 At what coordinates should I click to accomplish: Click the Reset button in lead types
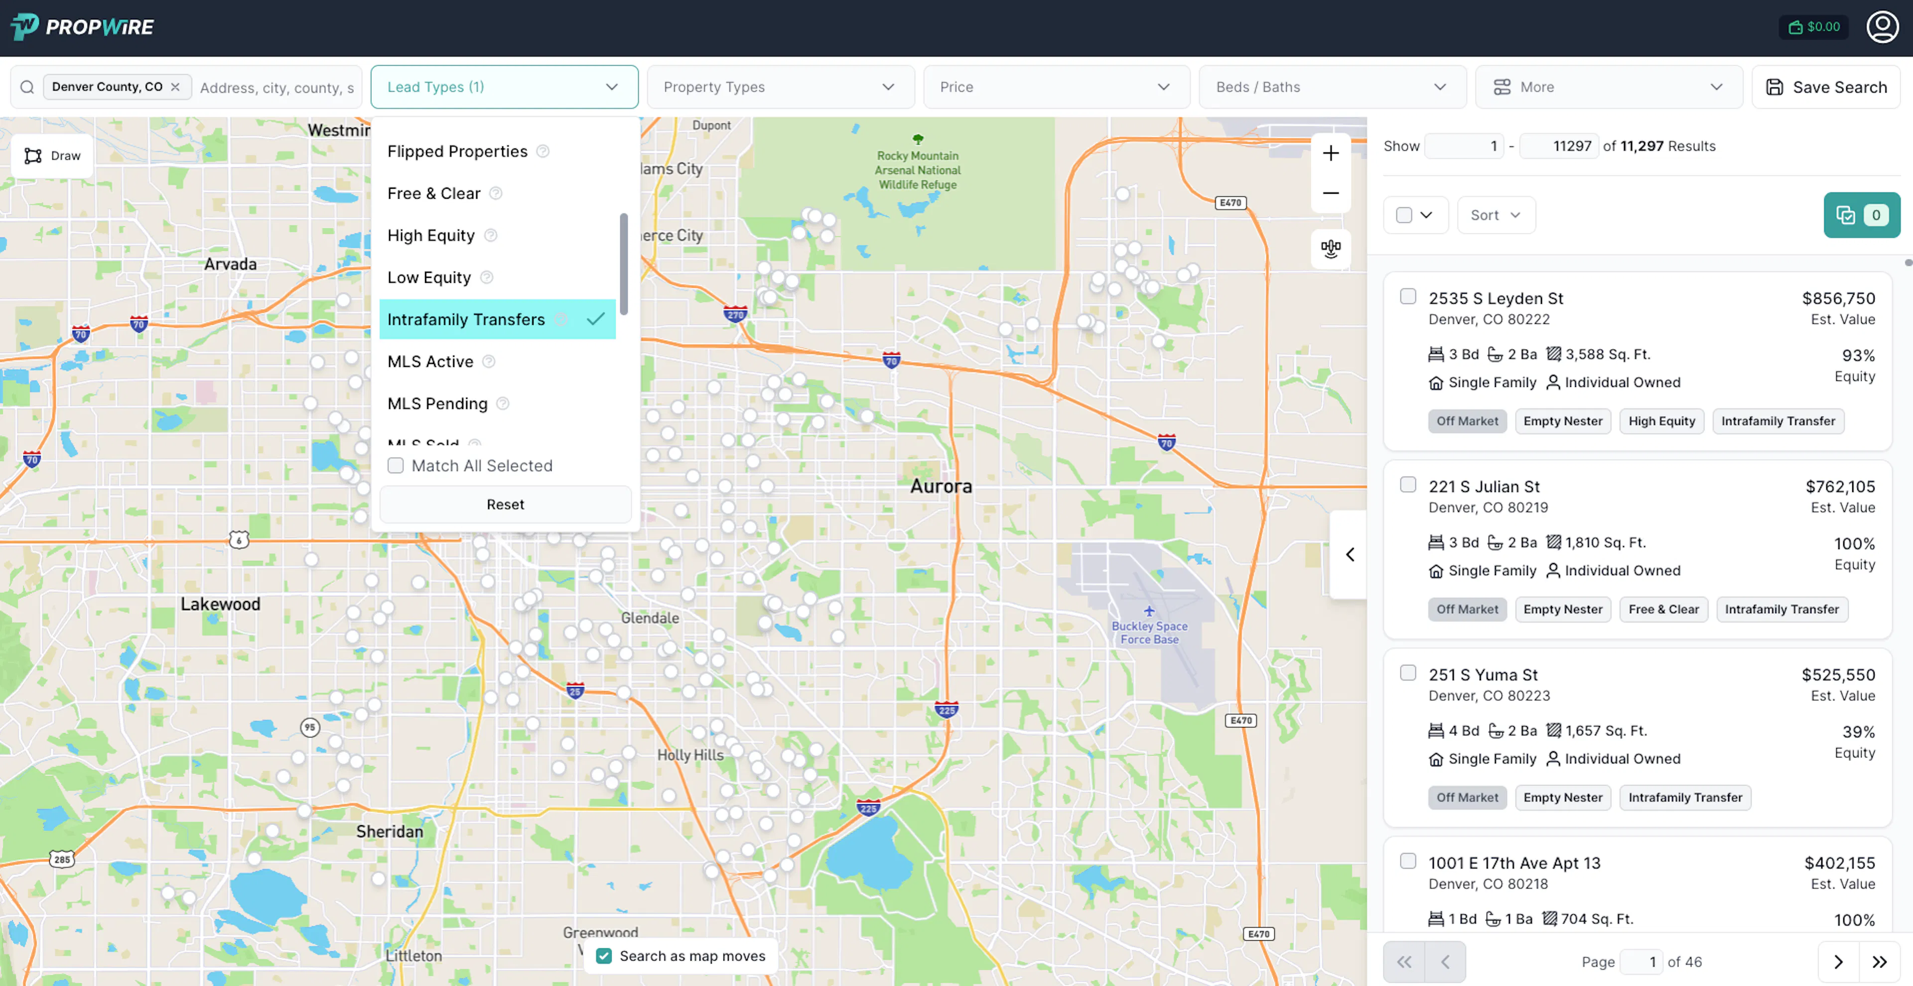(505, 505)
